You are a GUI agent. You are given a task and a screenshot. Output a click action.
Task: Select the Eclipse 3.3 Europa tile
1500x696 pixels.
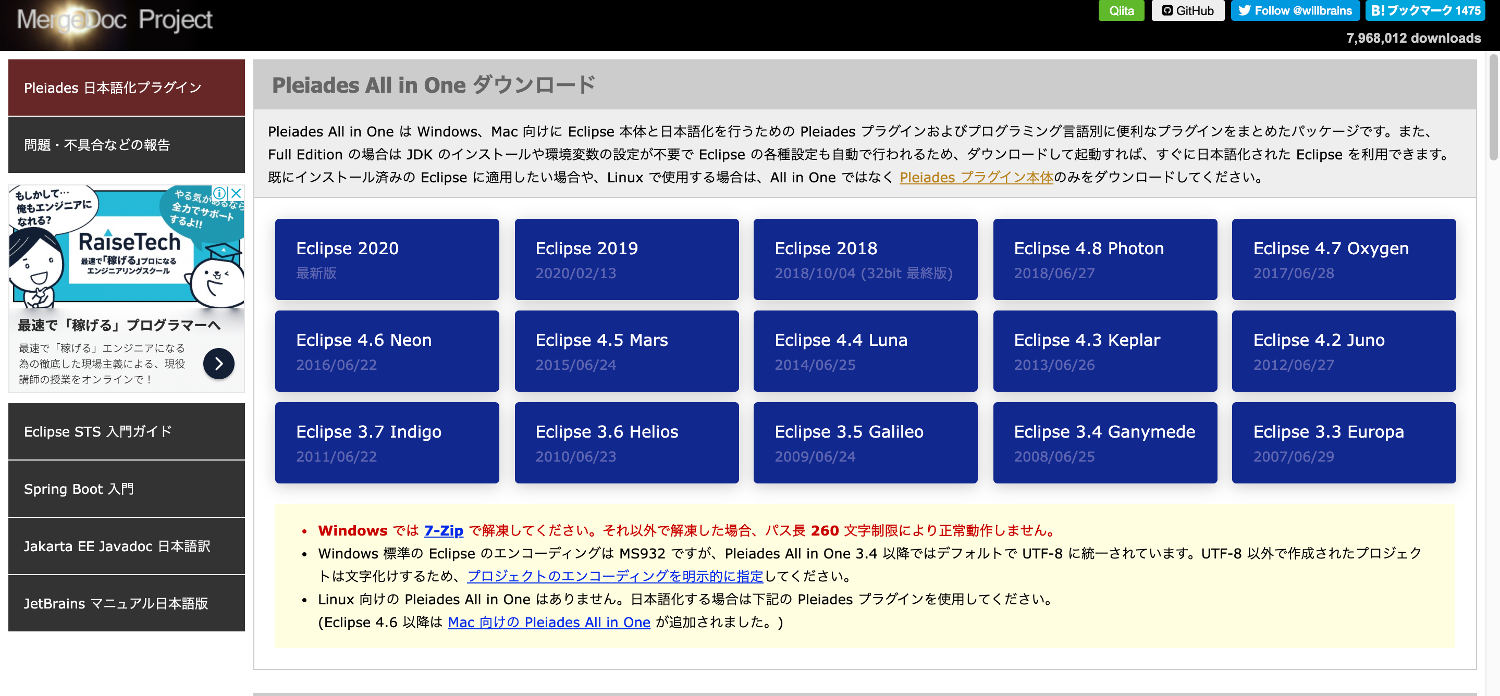tap(1344, 443)
